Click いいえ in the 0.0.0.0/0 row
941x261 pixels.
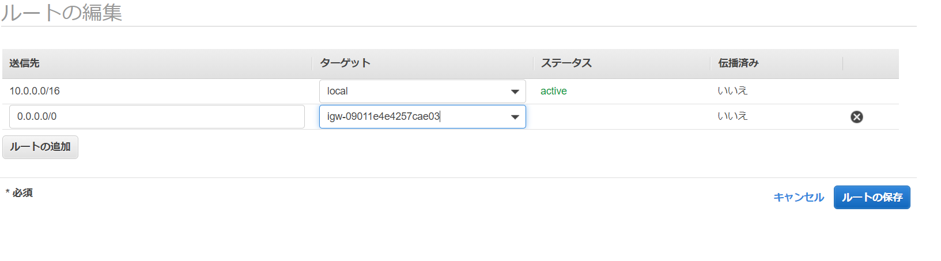click(732, 116)
